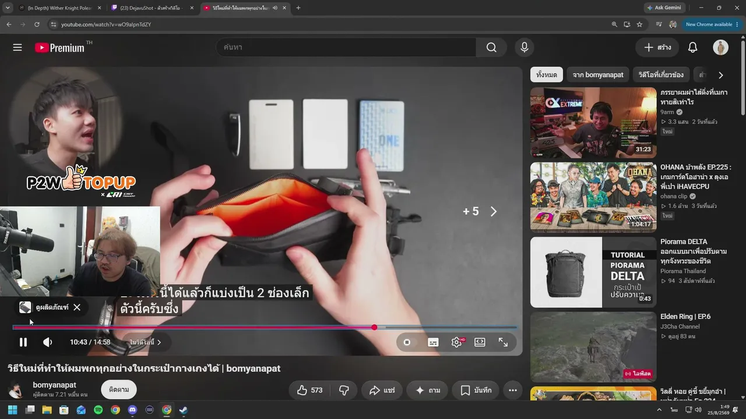Open Spotify from the taskbar
Image resolution: width=746 pixels, height=419 pixels.
pos(98,410)
